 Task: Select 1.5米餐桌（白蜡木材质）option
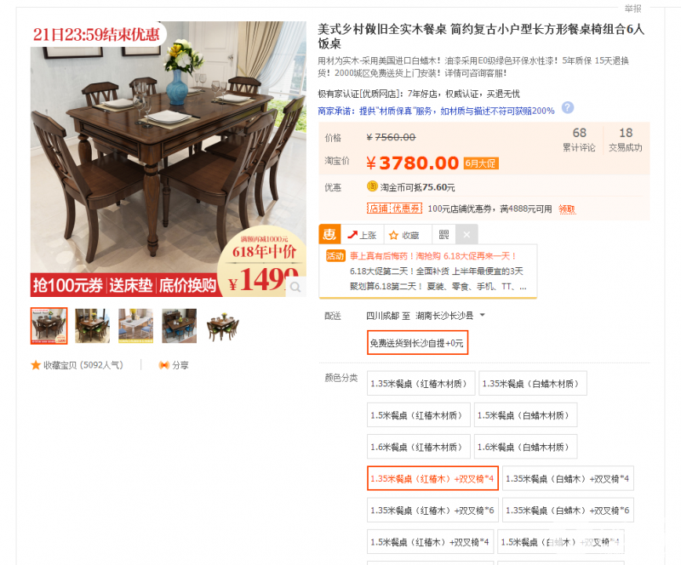[x=525, y=414]
